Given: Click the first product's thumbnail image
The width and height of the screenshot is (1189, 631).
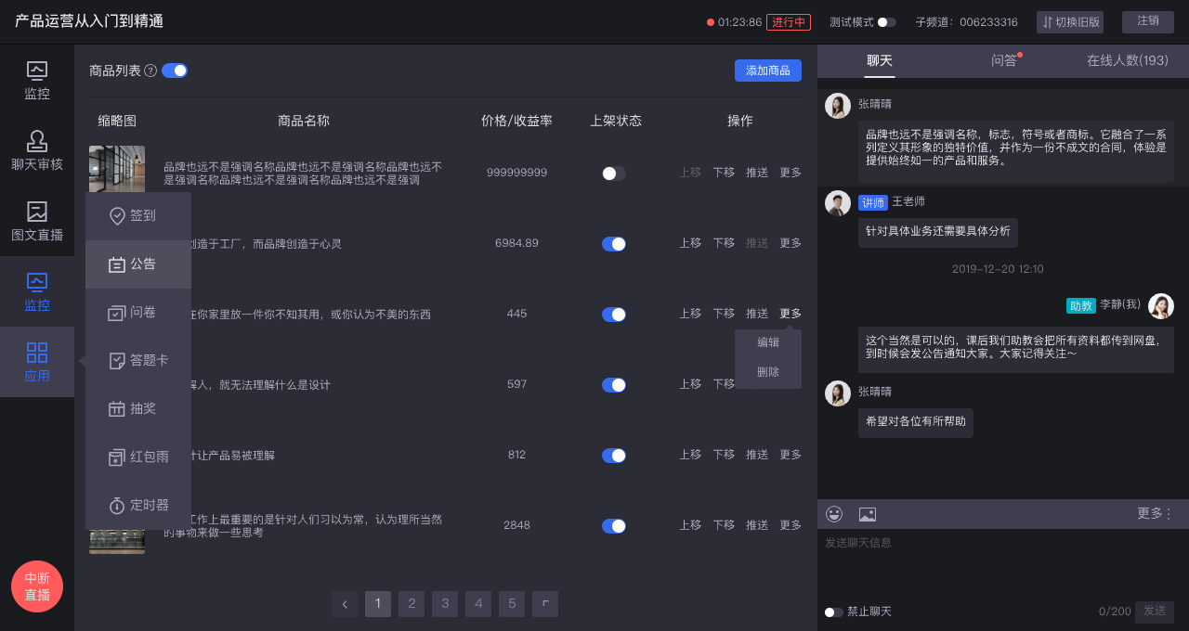Looking at the screenshot, I should pos(117,169).
